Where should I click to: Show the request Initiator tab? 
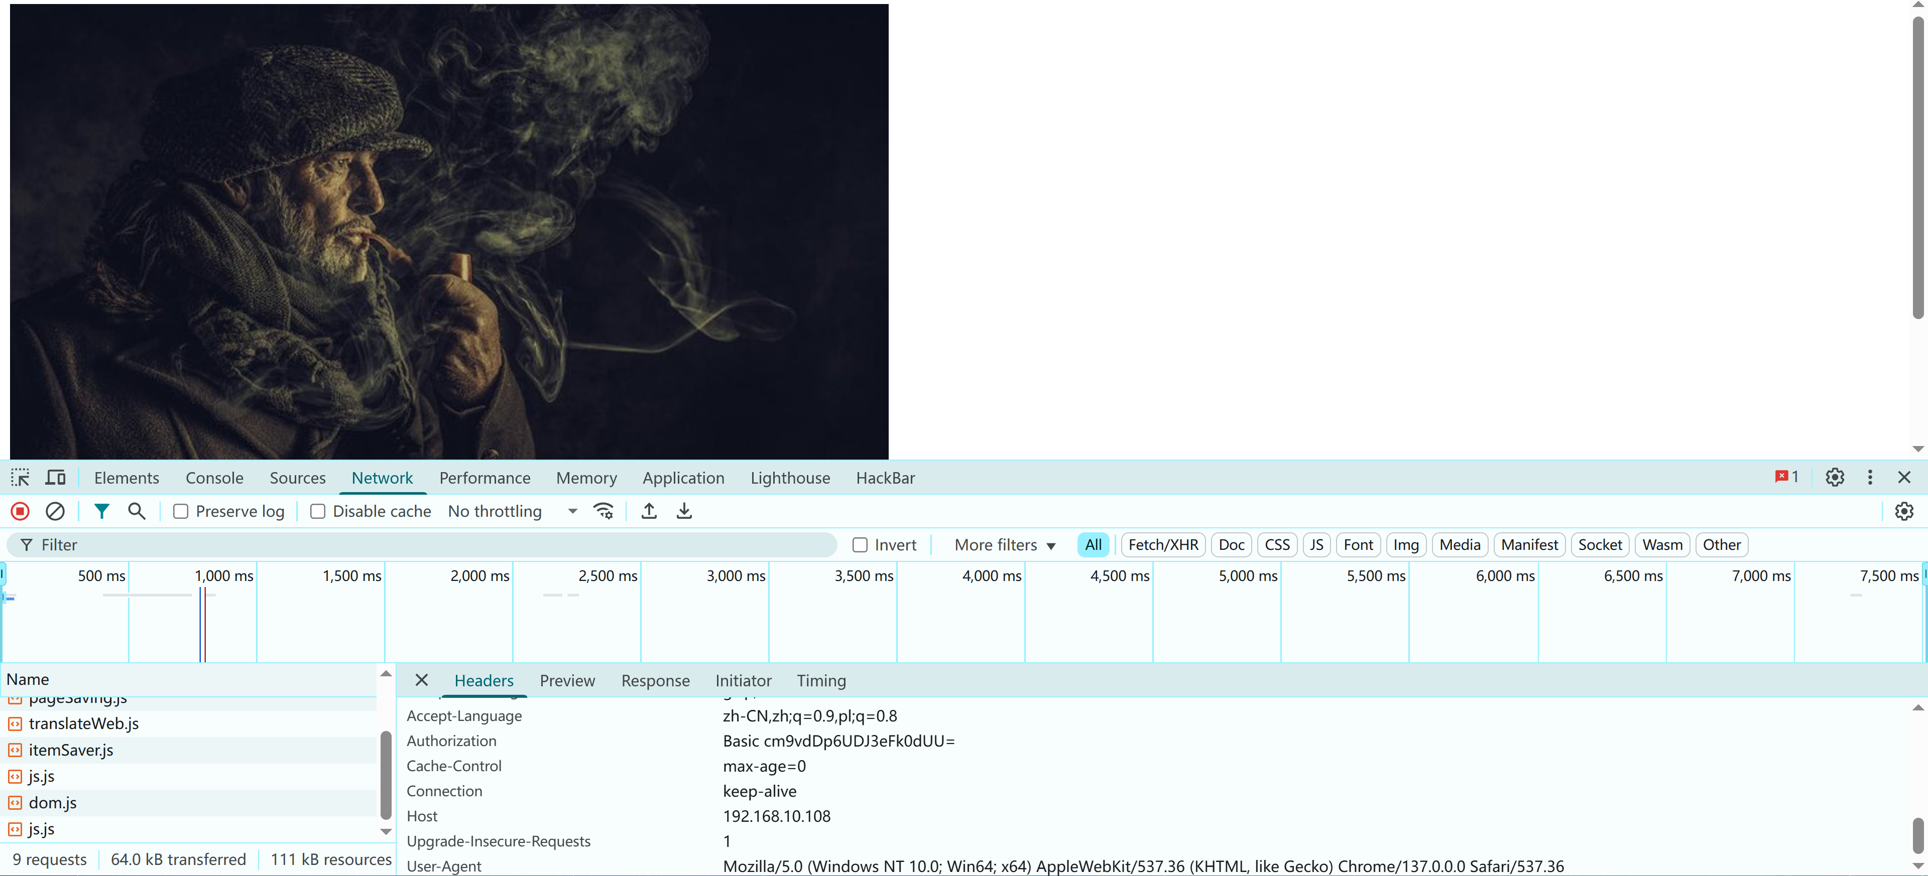tap(743, 680)
